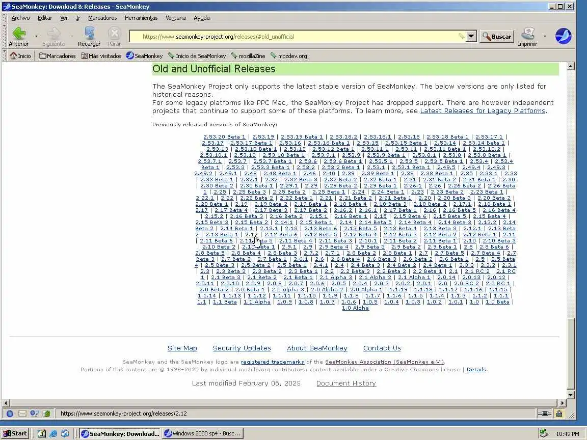Follow Latest Releases for Legacy Platforms link

[483, 111]
